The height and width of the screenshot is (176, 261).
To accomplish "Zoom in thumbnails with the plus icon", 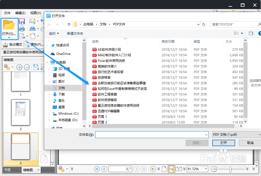I will [x=19, y=67].
